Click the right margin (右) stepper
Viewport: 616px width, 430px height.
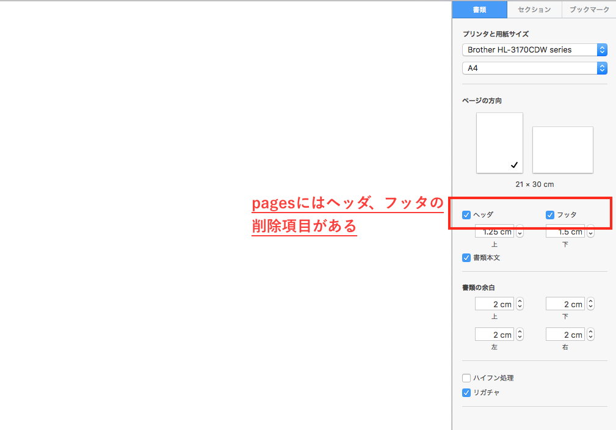(590, 335)
